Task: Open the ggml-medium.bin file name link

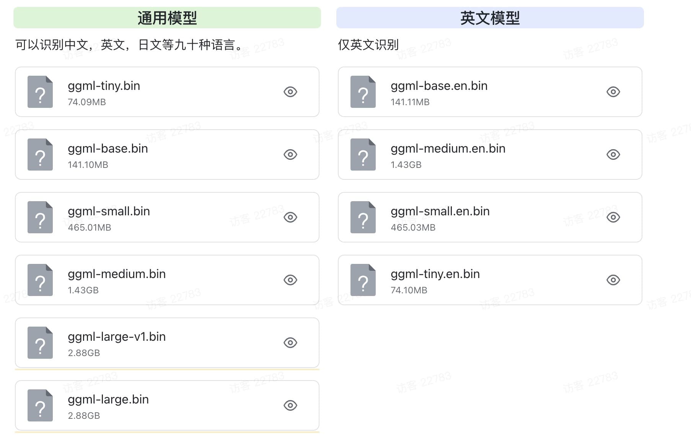Action: (x=117, y=274)
